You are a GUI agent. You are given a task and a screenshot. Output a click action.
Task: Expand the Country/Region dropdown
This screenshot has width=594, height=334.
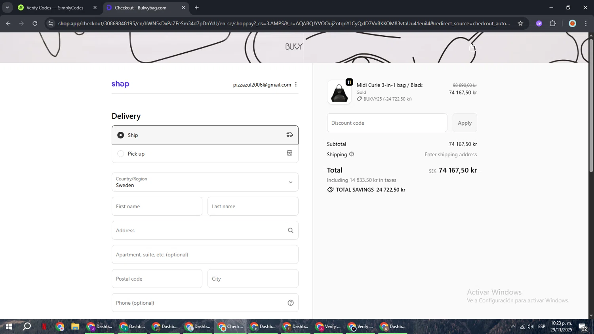(205, 182)
